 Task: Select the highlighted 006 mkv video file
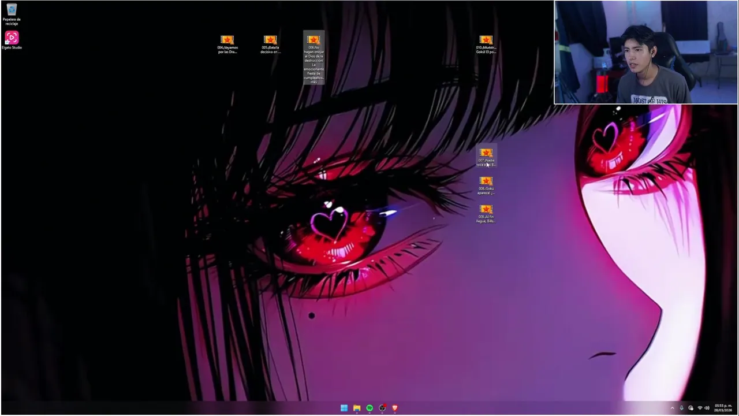click(x=313, y=58)
